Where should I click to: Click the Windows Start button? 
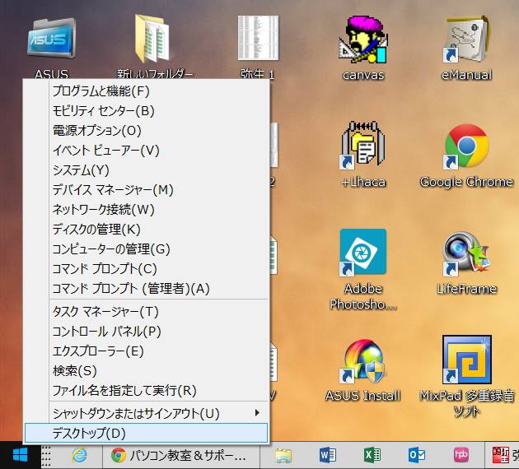pos(21,455)
